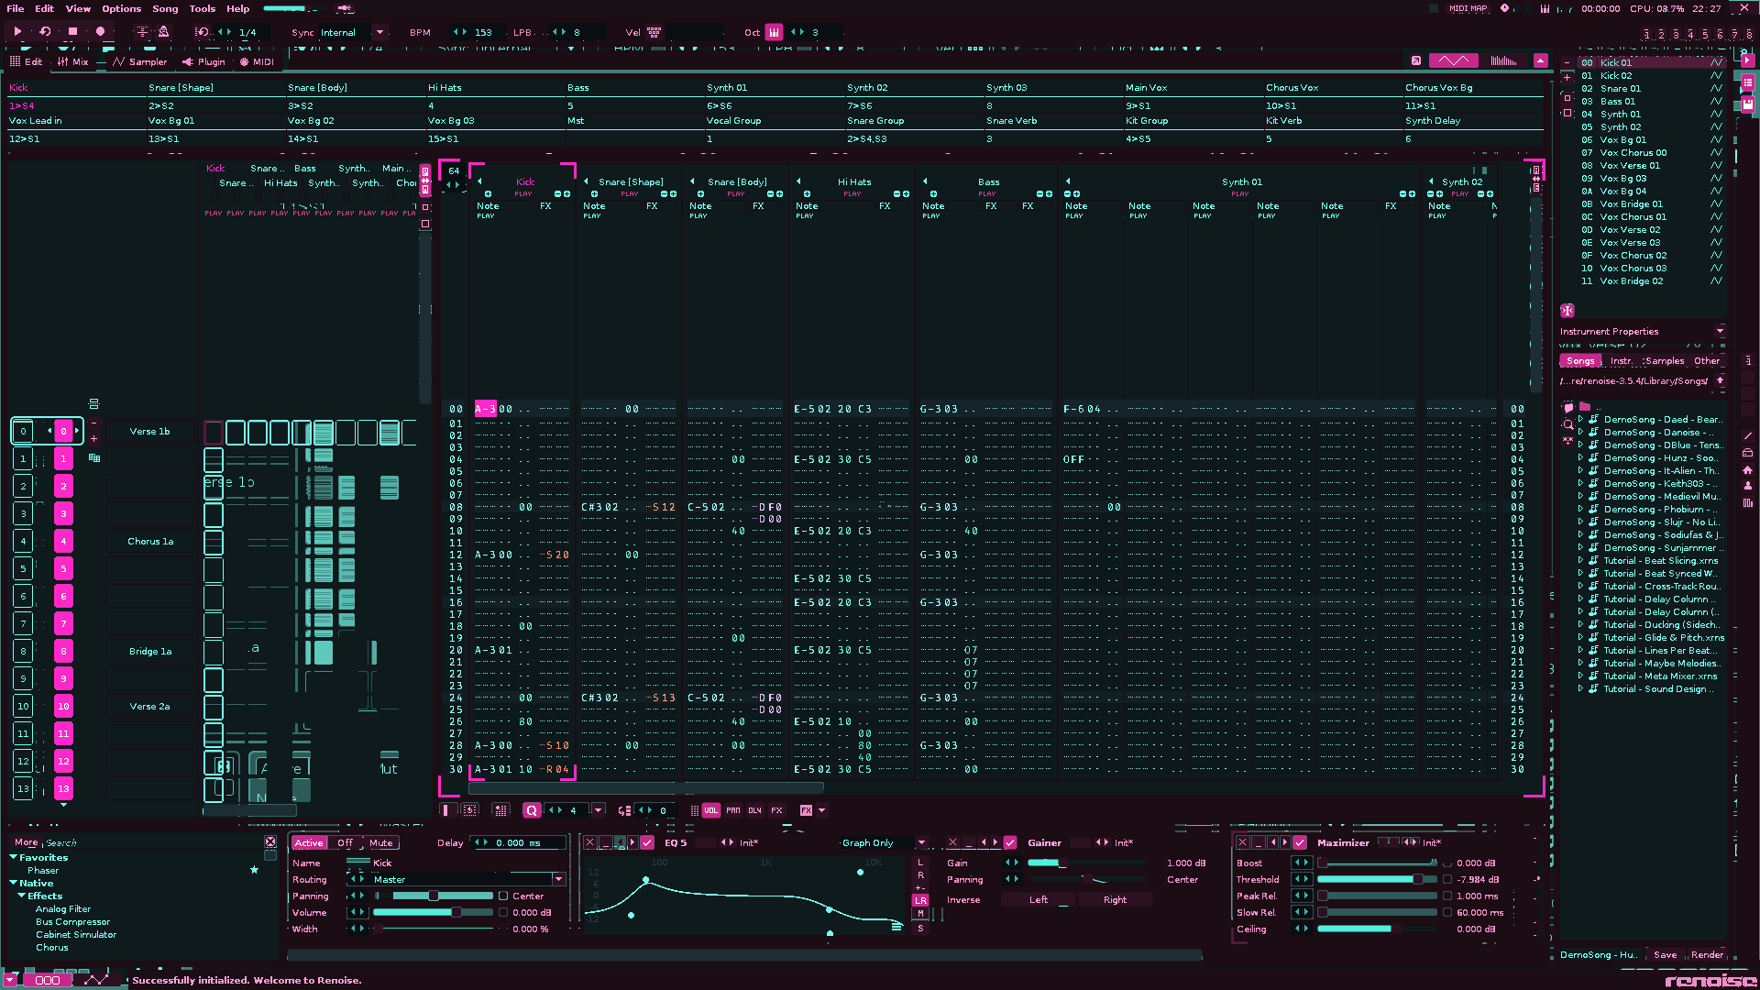
Task: Set track state to Mute
Action: click(x=380, y=842)
